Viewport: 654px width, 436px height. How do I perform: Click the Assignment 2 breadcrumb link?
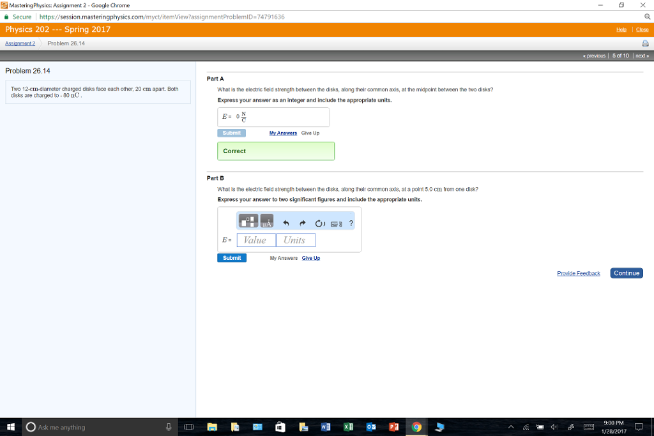click(x=20, y=43)
